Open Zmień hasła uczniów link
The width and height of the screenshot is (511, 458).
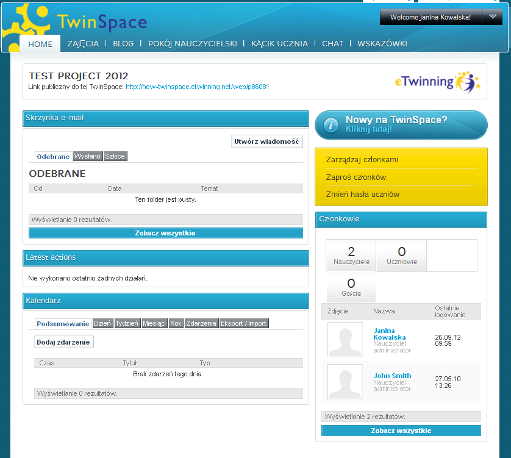(363, 195)
